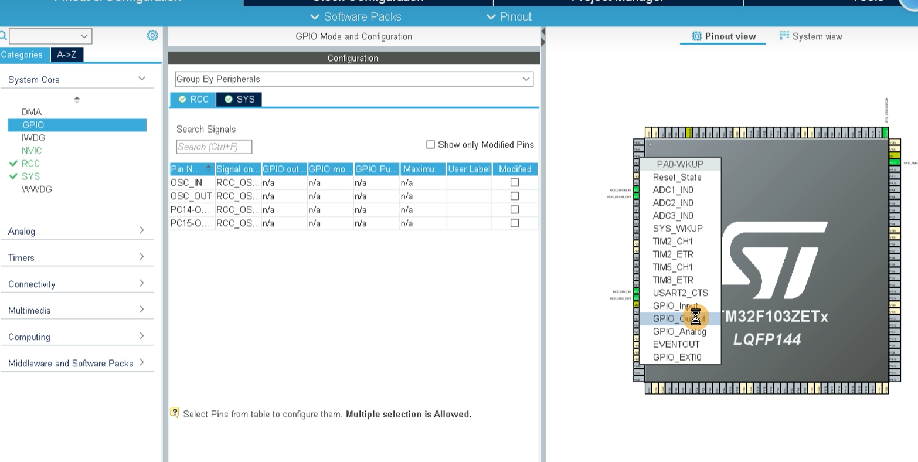Select NVIC in System Core list

(32, 151)
